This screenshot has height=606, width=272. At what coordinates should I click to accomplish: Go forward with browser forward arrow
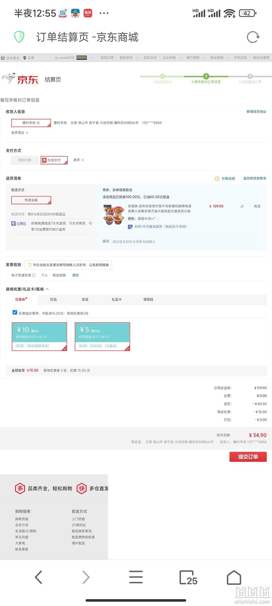[86, 577]
